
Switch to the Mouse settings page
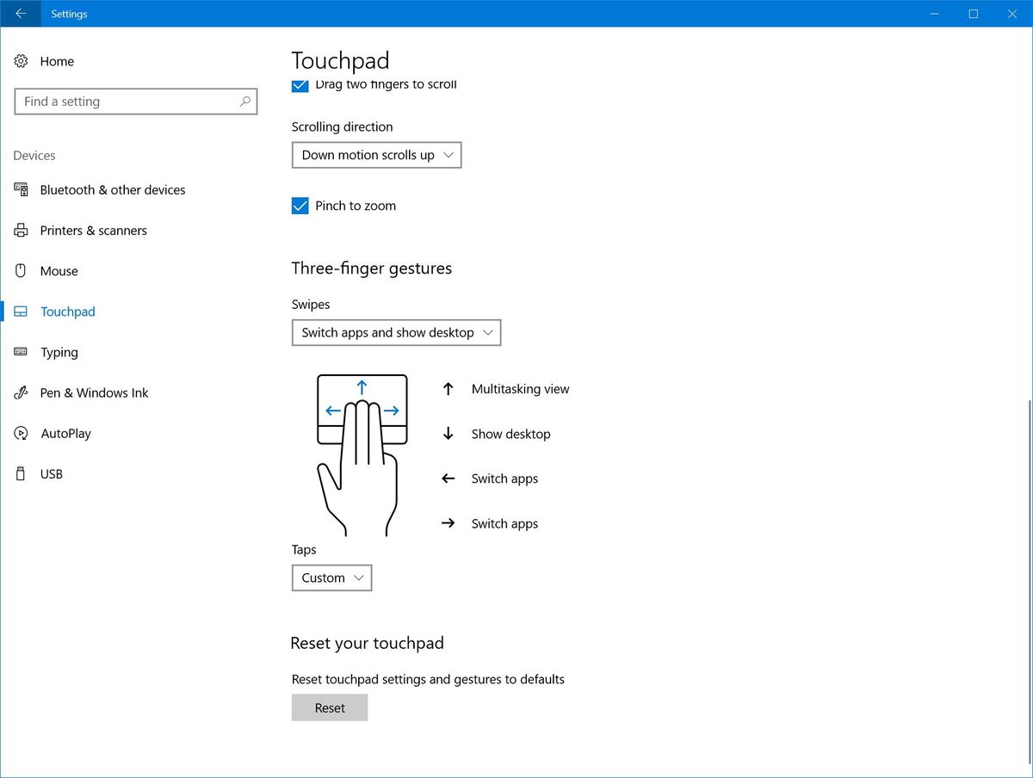click(x=59, y=270)
